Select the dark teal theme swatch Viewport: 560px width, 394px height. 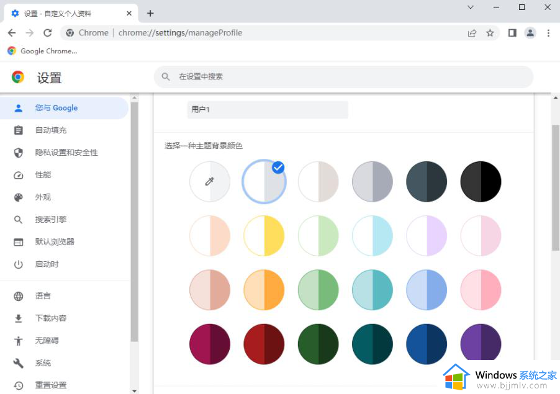(x=373, y=344)
